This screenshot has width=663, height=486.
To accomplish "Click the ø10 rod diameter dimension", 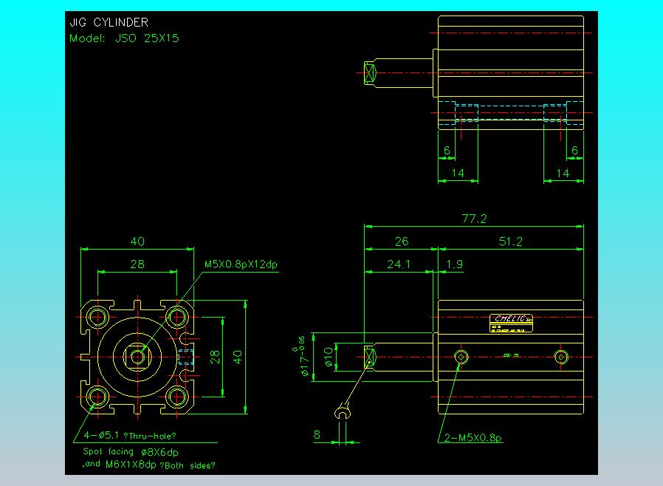I will pyautogui.click(x=329, y=357).
